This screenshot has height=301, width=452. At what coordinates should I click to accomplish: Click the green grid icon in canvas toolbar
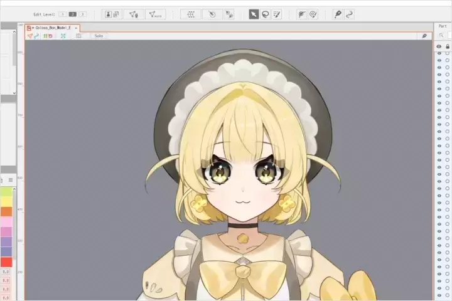point(45,36)
